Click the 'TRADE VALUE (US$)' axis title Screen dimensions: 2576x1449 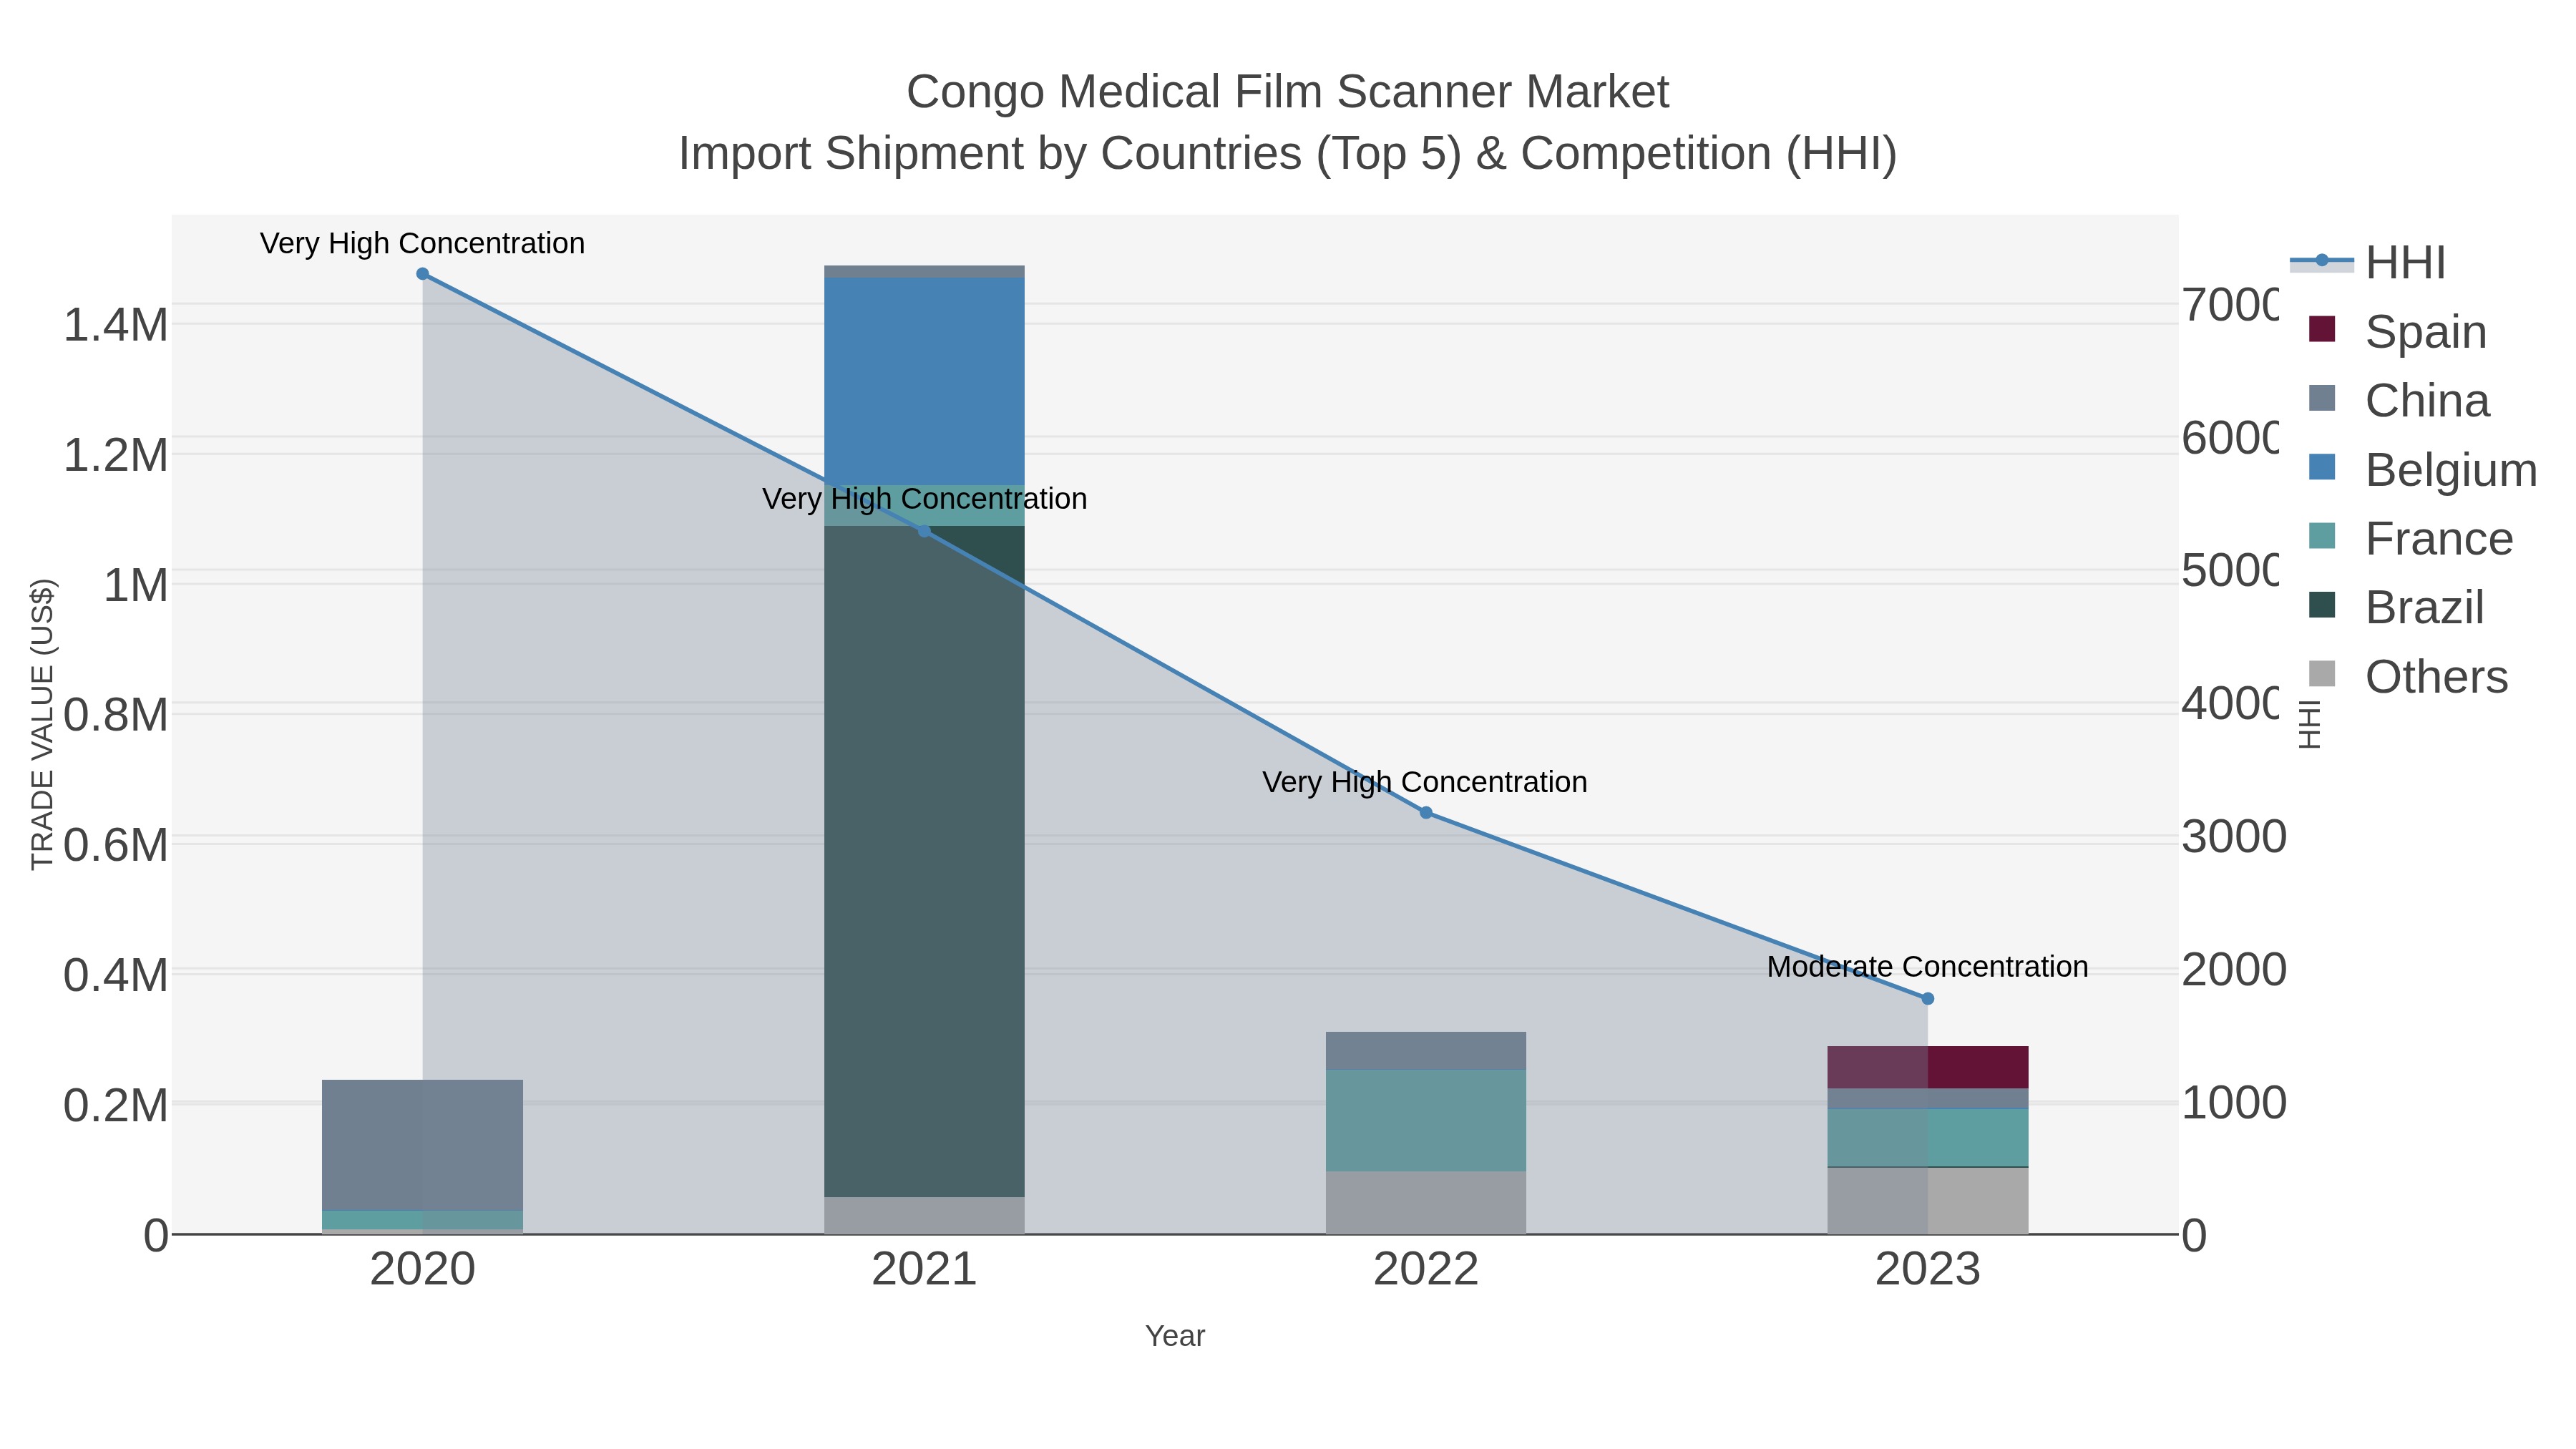[42, 725]
